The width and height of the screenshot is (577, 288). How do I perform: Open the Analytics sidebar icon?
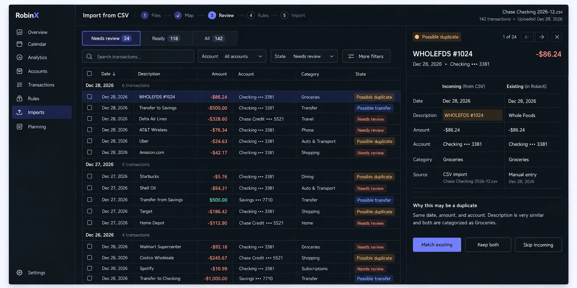pyautogui.click(x=20, y=57)
